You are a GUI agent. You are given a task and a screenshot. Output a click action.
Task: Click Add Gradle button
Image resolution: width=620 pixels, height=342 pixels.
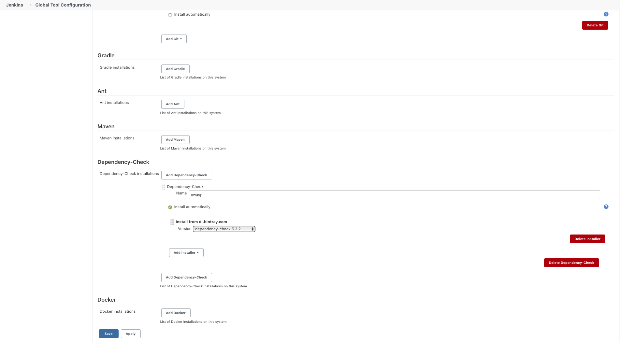(175, 69)
